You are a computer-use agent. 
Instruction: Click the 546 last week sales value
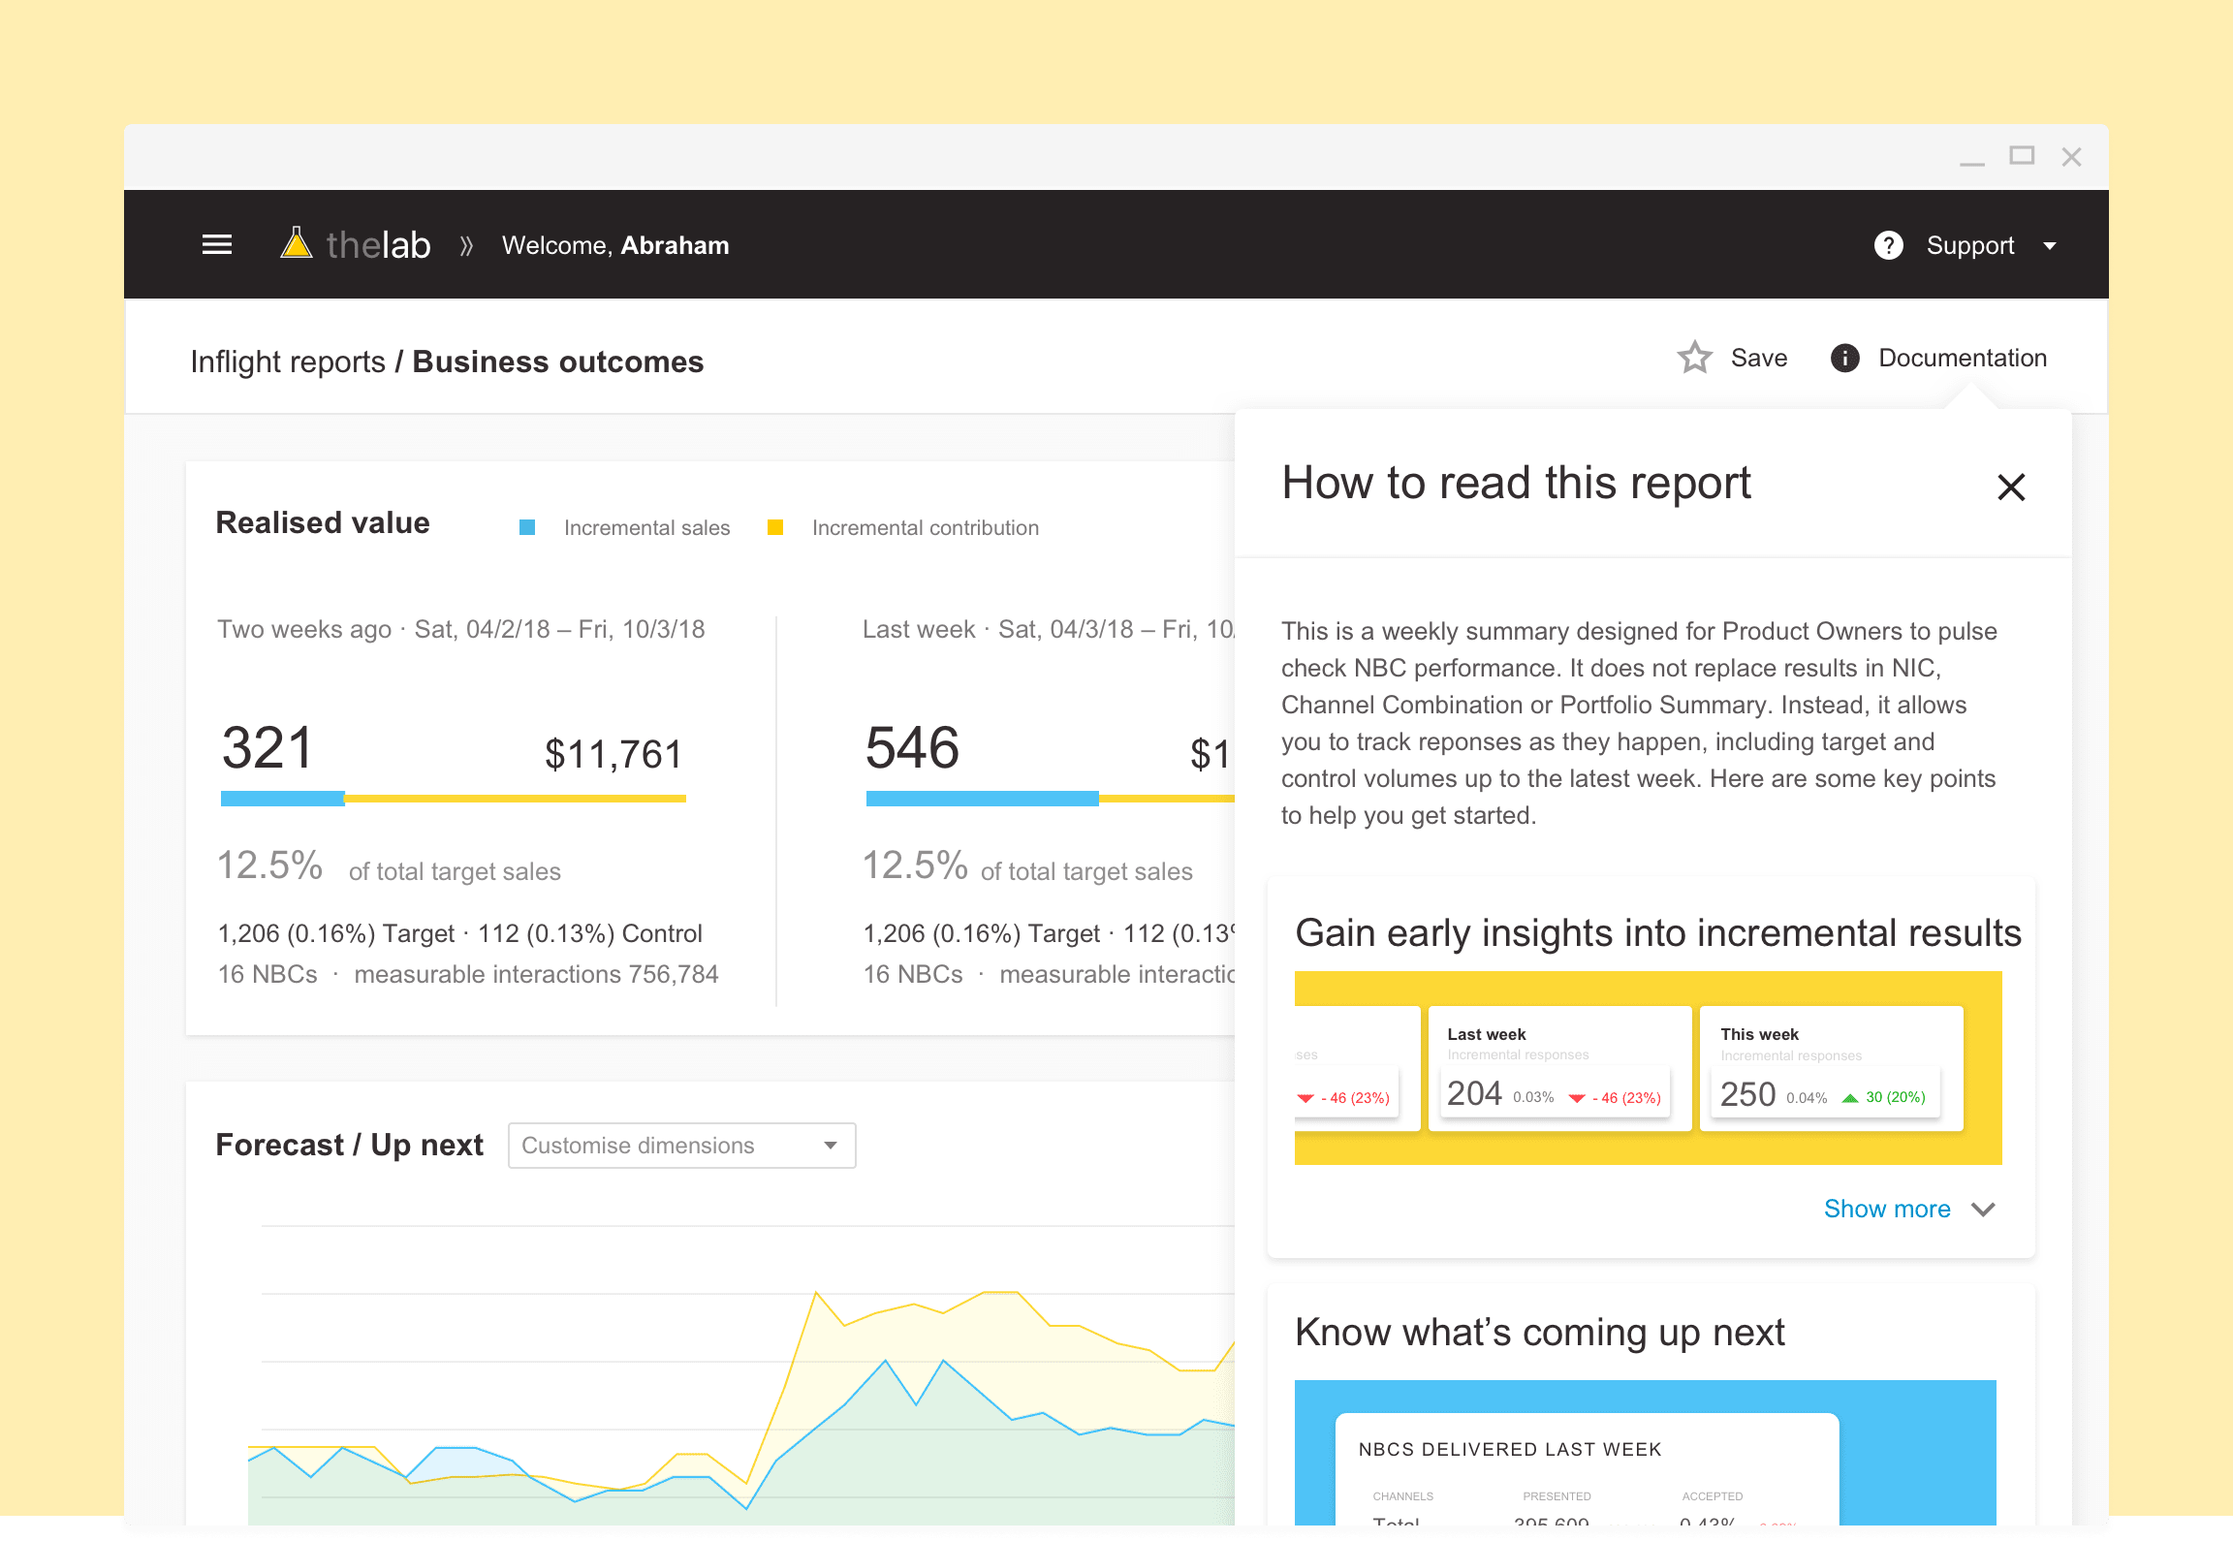(912, 748)
